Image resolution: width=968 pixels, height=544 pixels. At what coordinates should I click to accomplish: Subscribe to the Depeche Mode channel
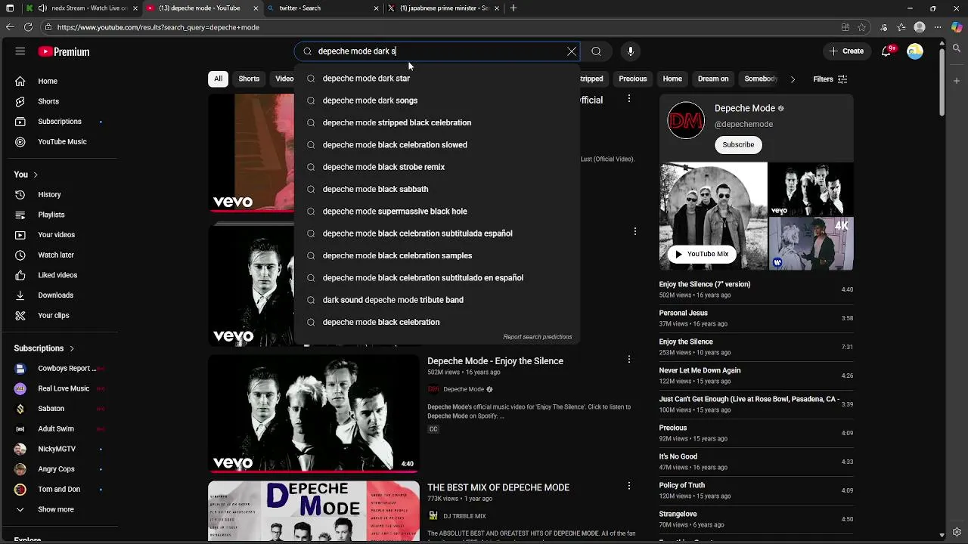(738, 144)
